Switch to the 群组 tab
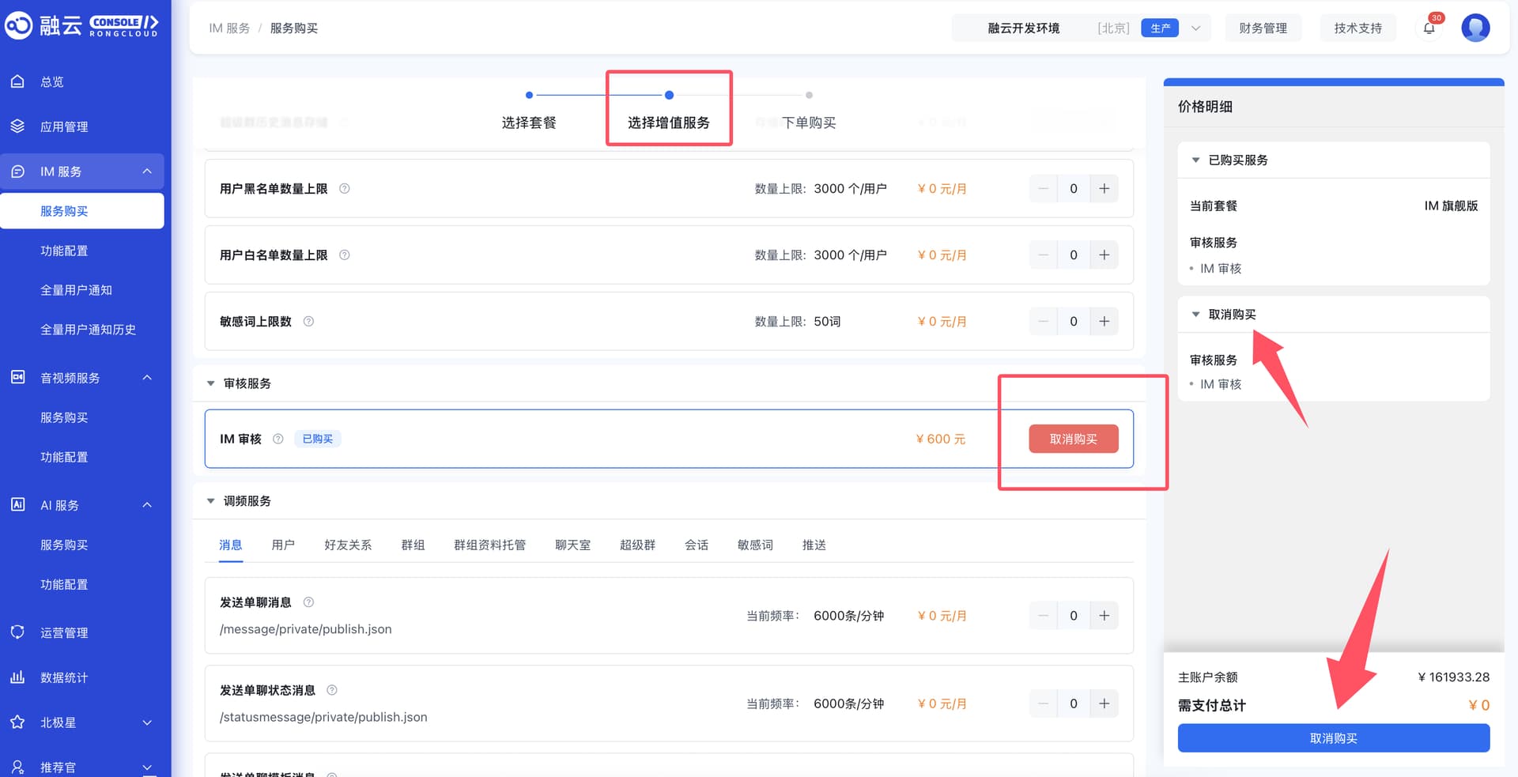Screen dimensions: 1518x777 tap(413, 545)
